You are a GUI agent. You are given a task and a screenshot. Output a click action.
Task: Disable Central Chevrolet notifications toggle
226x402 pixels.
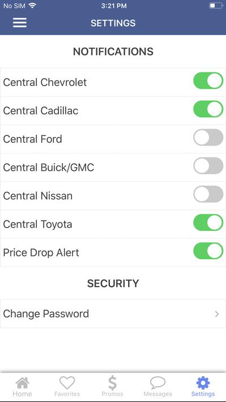tap(208, 81)
